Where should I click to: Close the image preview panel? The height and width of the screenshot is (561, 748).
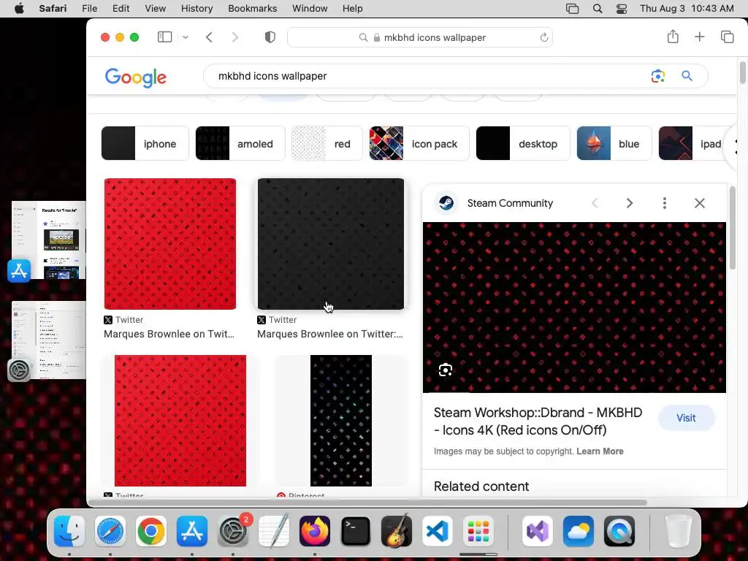click(x=699, y=203)
